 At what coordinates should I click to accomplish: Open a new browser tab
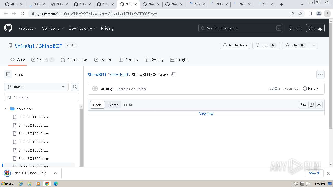(x=282, y=4)
